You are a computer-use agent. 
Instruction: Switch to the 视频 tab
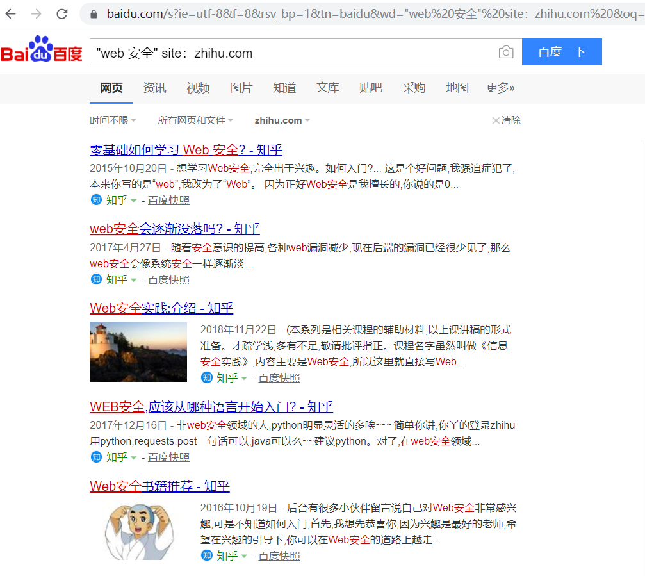tap(198, 88)
